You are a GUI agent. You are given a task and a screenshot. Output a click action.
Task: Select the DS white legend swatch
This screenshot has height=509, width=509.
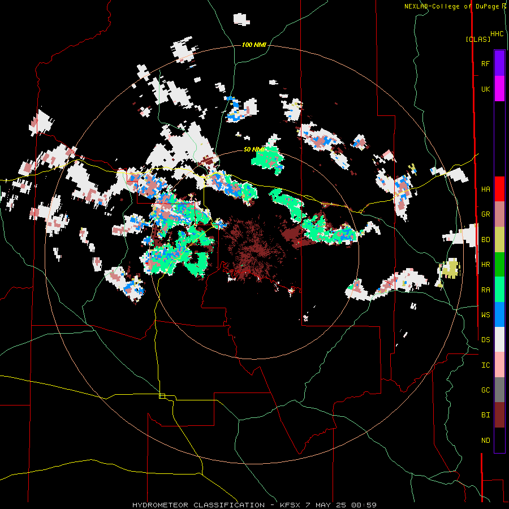click(x=499, y=339)
